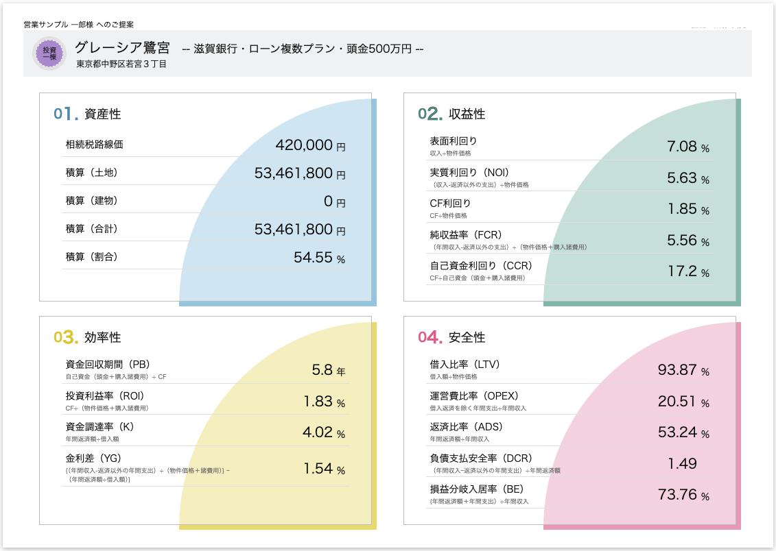This screenshot has width=776, height=551.
Task: Click the value 17.2 %
Action: [x=688, y=271]
